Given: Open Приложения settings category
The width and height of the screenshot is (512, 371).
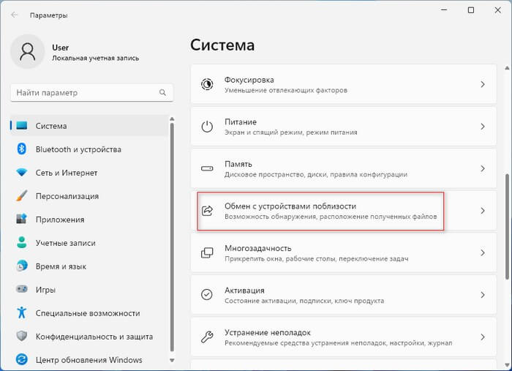Looking at the screenshot, I should (x=89, y=219).
